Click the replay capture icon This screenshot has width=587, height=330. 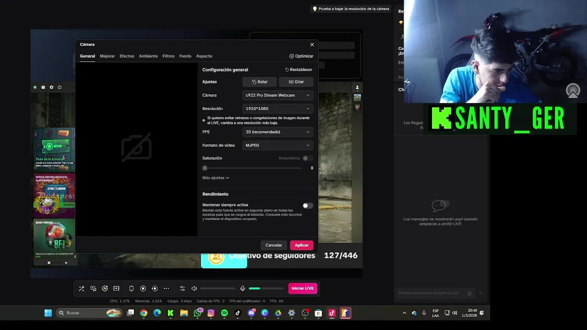click(x=155, y=288)
